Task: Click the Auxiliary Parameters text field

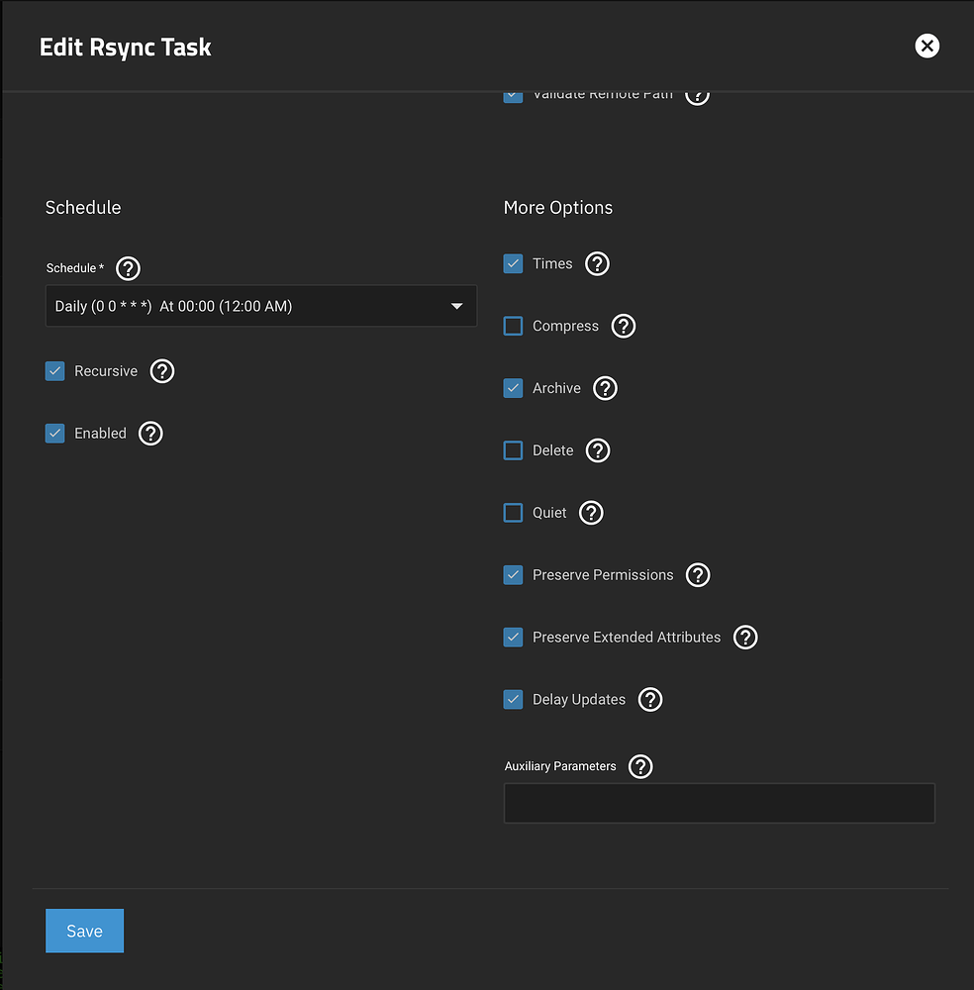Action: (x=719, y=803)
